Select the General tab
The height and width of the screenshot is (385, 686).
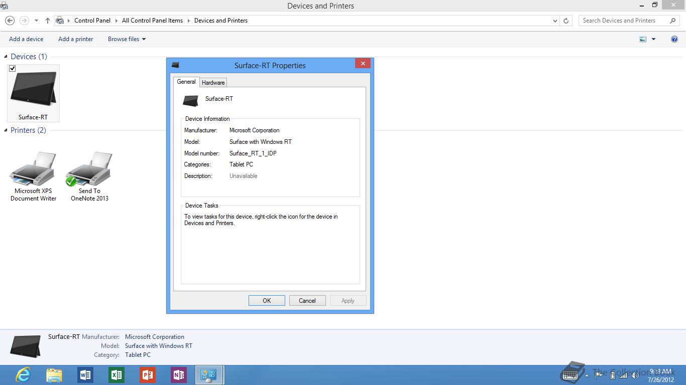pyautogui.click(x=186, y=82)
